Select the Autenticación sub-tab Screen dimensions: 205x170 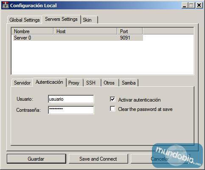50,82
